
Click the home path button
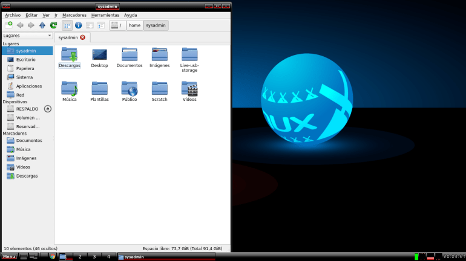coord(134,25)
